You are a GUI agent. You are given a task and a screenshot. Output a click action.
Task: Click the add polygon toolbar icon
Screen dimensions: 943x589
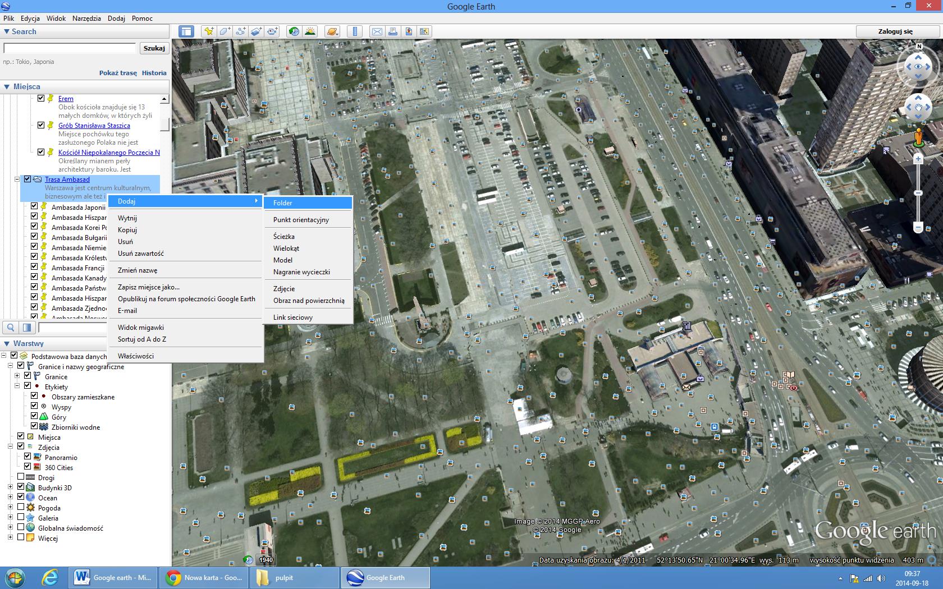click(225, 31)
